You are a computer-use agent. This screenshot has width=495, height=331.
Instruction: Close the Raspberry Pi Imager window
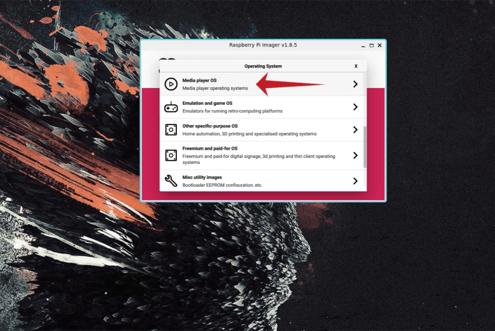tap(380, 45)
